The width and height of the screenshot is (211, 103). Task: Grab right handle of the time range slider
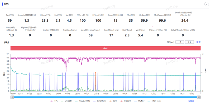coord(199,97)
